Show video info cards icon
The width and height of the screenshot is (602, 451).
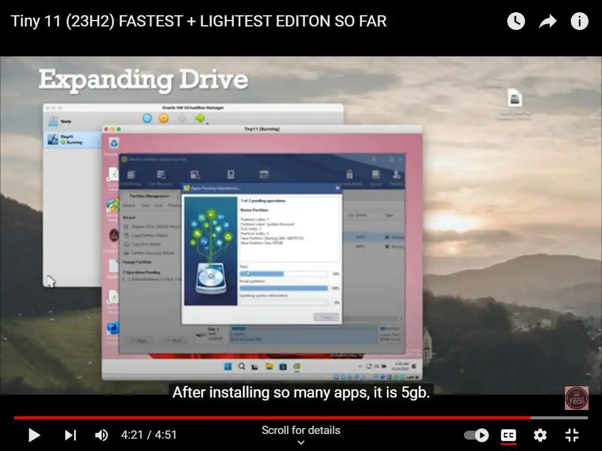[x=579, y=21]
